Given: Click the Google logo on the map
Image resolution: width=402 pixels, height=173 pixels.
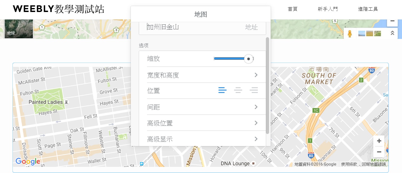Looking at the screenshot, I should click(28, 161).
